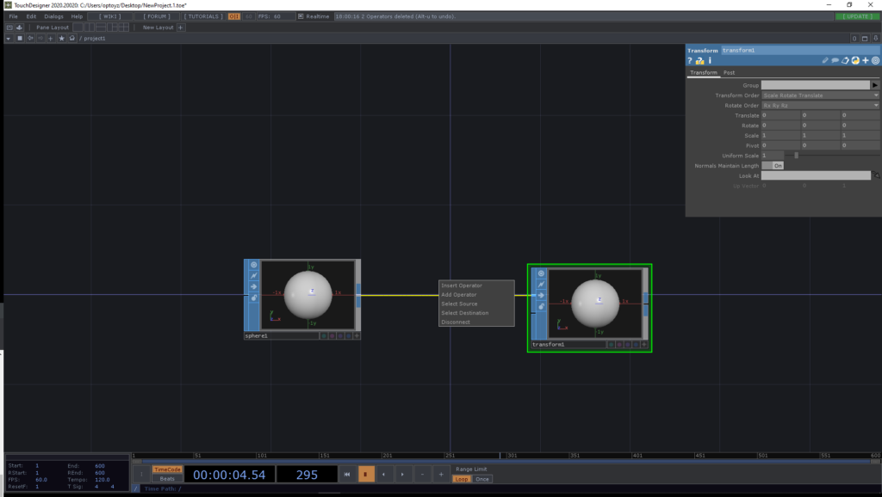Pause playback using the timeline pause button
The height and width of the screenshot is (497, 882).
366,474
